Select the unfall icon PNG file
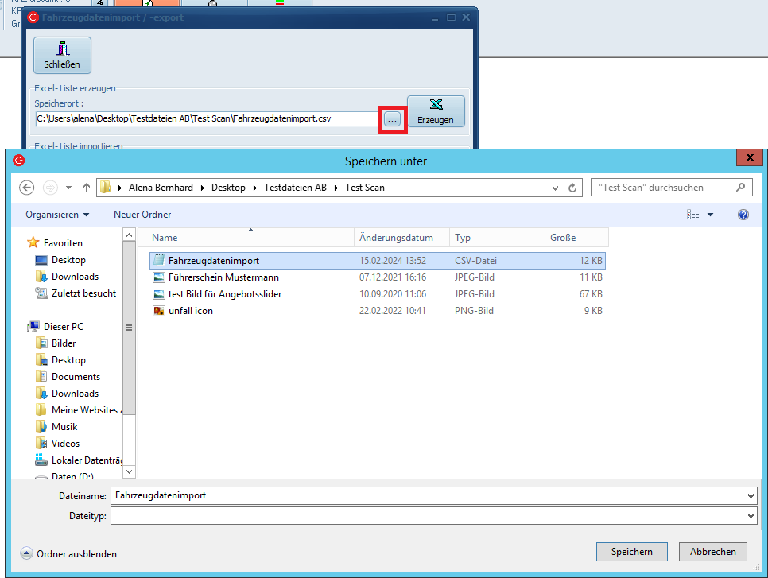 [x=191, y=311]
